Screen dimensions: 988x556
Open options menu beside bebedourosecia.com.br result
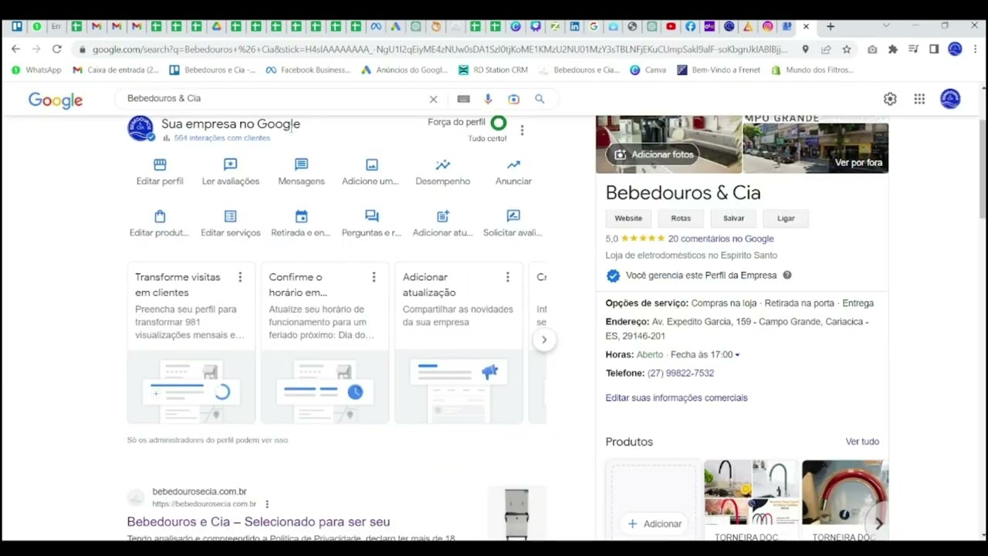pos(267,504)
